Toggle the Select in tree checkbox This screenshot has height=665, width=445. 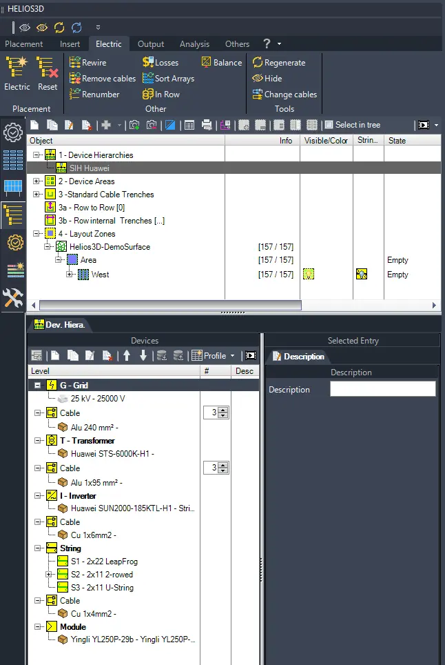click(329, 125)
